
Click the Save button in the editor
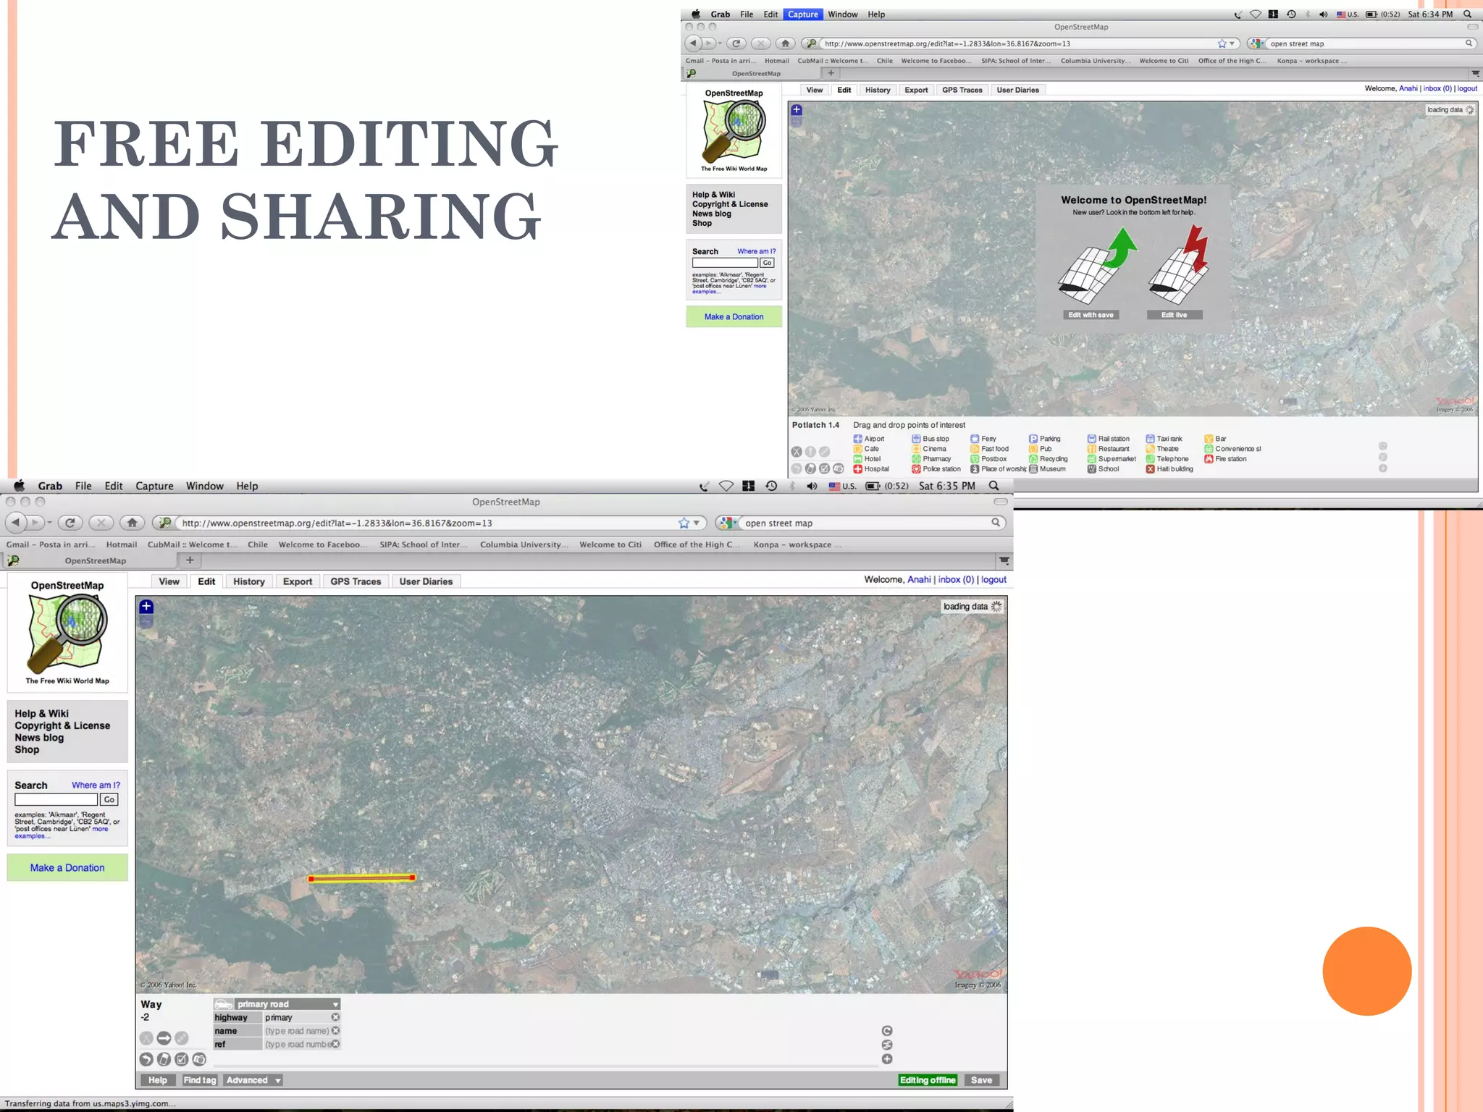[981, 1080]
